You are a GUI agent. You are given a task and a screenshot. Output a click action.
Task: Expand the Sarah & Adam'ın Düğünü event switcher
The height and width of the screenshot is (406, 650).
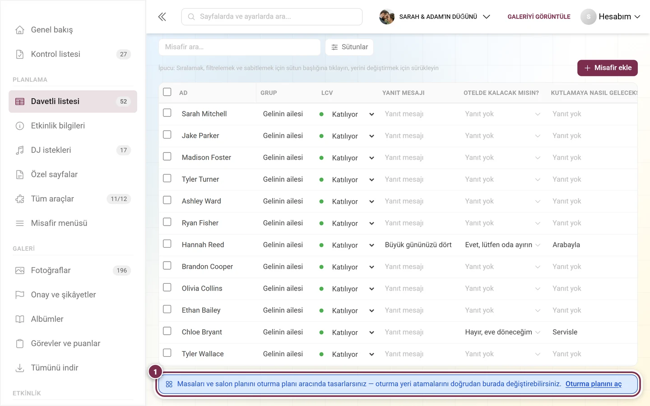(x=435, y=17)
